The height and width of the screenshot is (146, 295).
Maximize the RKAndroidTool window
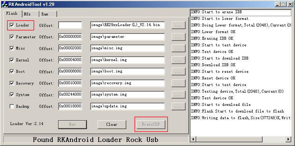283,4
